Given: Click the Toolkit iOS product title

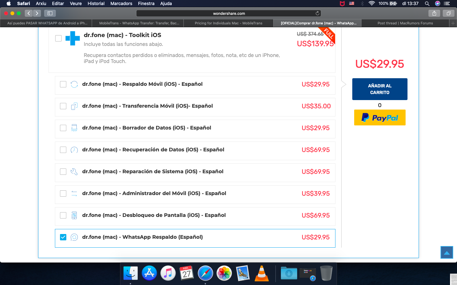Looking at the screenshot, I should point(123,35).
